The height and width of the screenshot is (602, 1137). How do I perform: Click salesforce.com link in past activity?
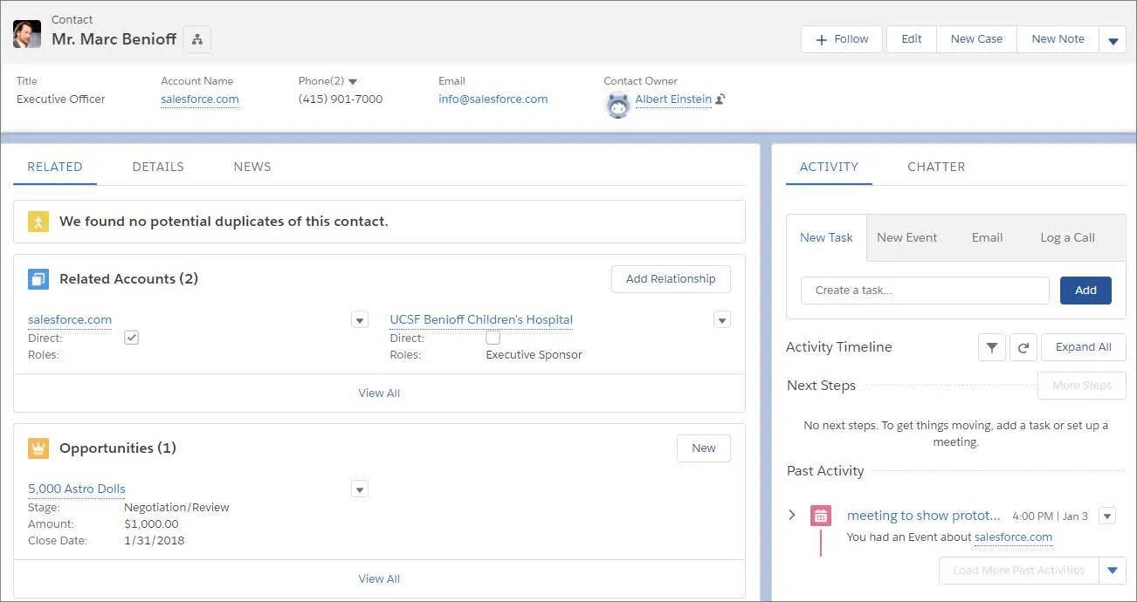coord(1013,537)
